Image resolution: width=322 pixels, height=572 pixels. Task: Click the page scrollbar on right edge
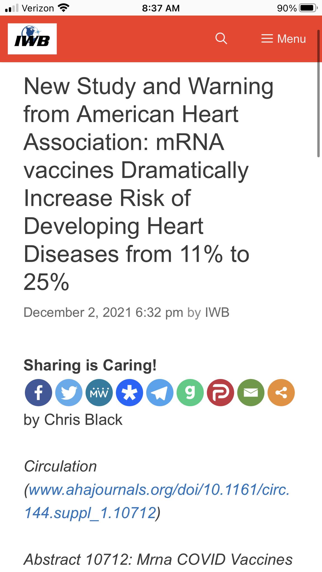click(x=318, y=95)
